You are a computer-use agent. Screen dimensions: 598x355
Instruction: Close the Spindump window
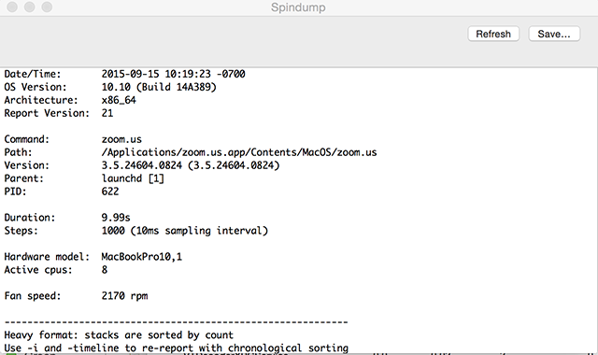click(x=12, y=7)
